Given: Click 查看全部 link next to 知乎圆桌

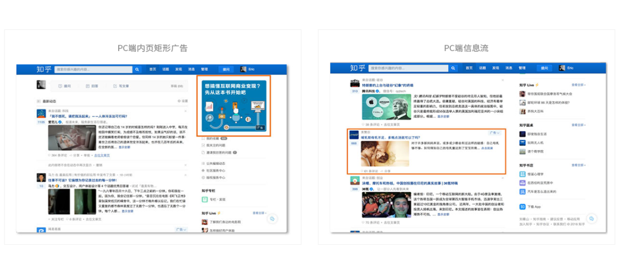Looking at the screenshot, I should click(x=585, y=126).
